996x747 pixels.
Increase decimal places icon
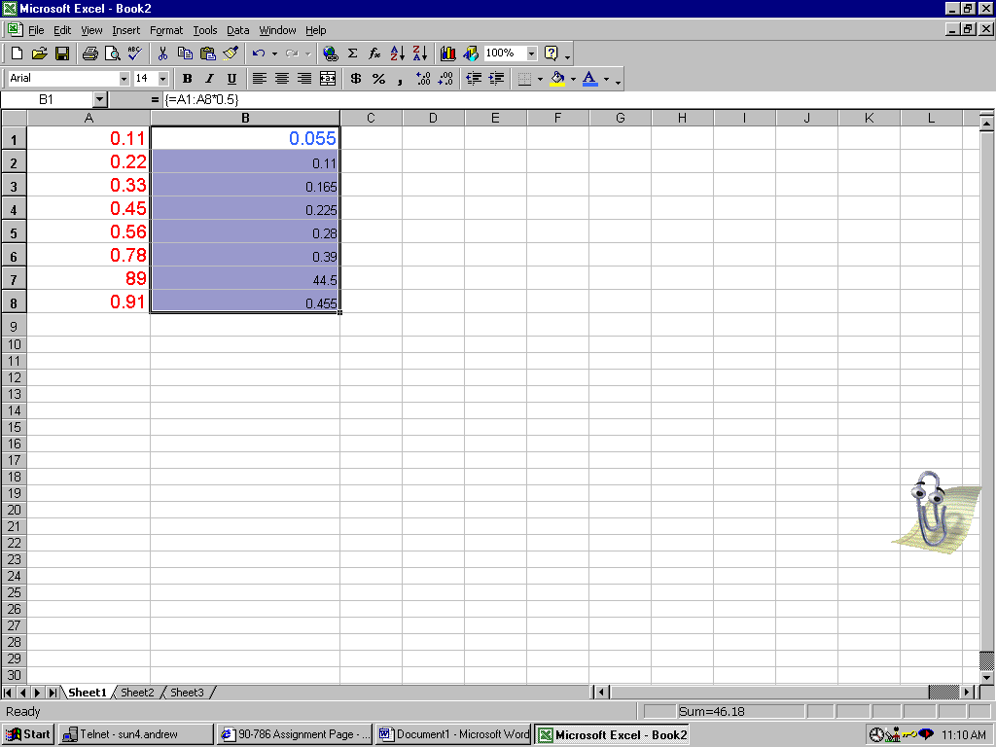423,79
